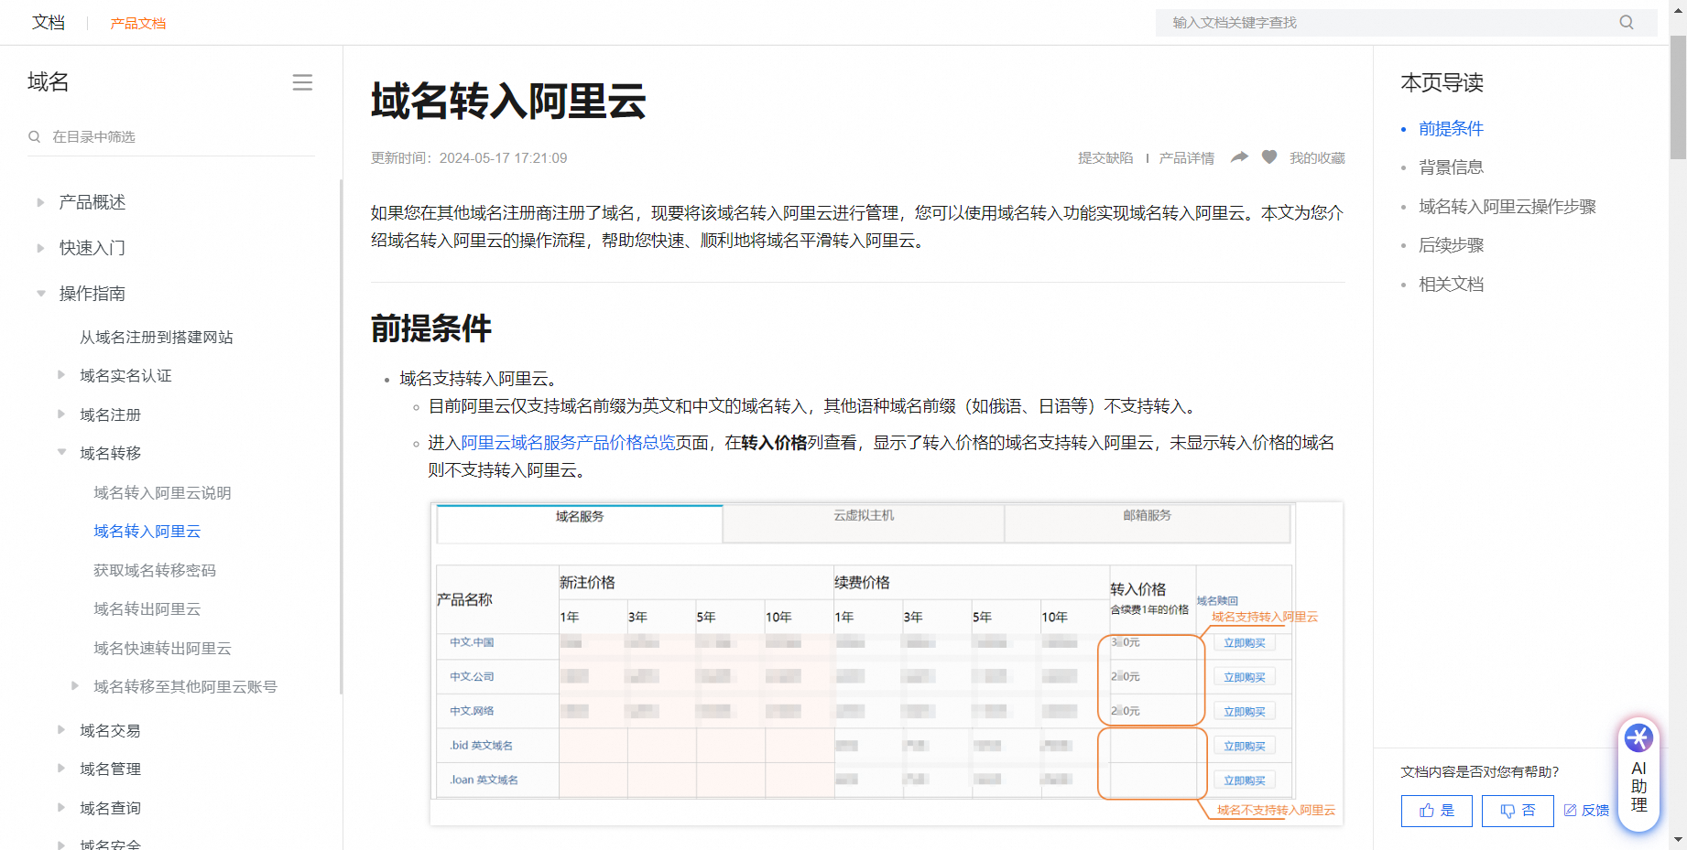The image size is (1687, 850).
Task: Click the 更新时间 timestamp text
Action: (469, 158)
